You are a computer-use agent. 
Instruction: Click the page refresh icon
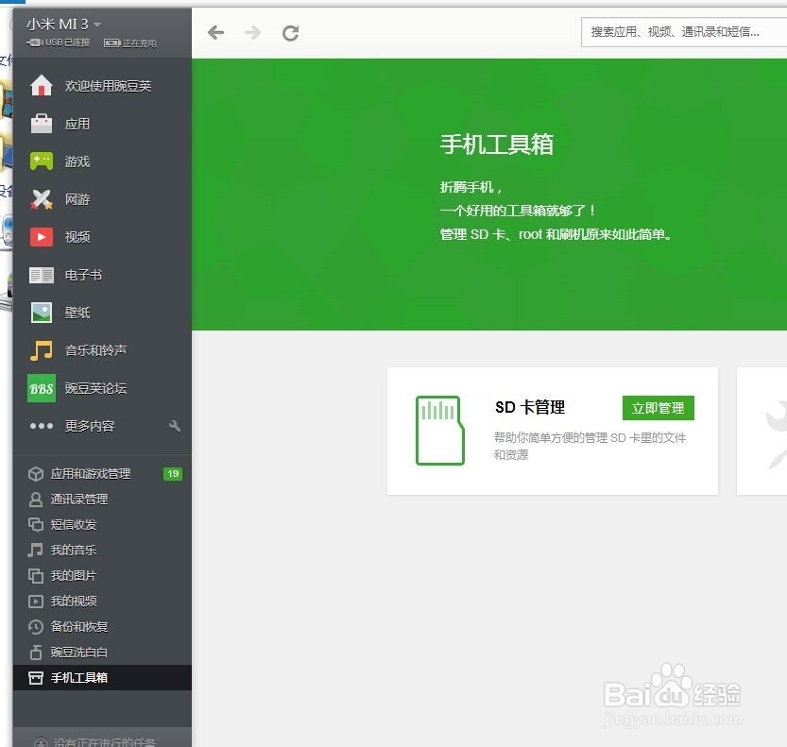click(290, 31)
